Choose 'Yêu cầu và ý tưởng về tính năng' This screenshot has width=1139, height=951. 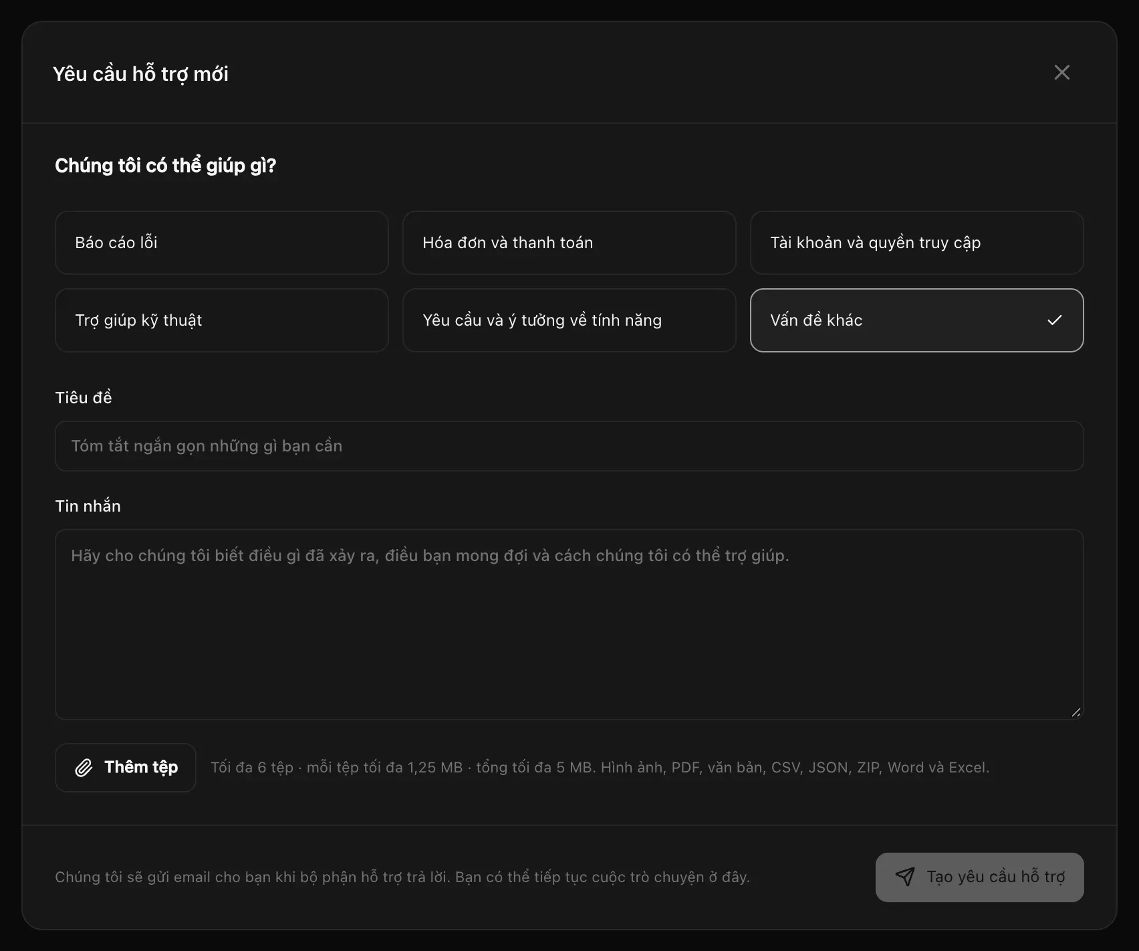569,320
